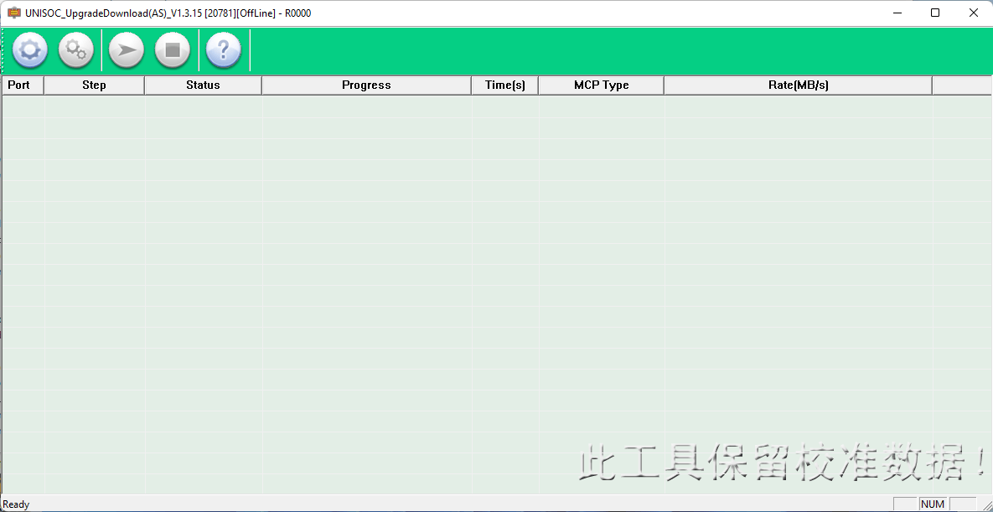Click the Ready label in status bar

[x=16, y=504]
